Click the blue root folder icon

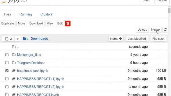[25, 38]
